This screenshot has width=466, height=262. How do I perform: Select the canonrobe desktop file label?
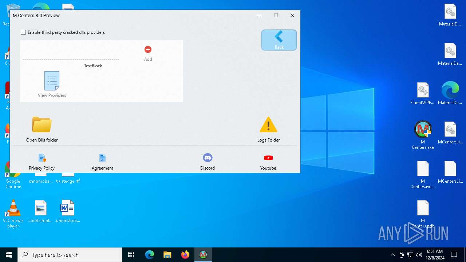(41, 181)
